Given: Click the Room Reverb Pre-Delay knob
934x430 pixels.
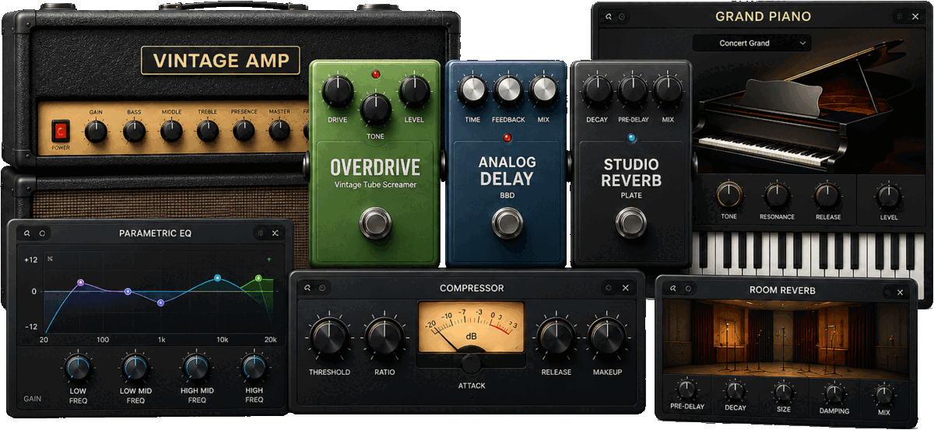Looking at the screenshot, I should coord(686,390).
